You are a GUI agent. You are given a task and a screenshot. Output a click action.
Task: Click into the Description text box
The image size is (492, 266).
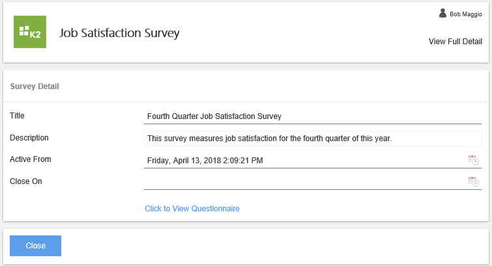click(313, 139)
